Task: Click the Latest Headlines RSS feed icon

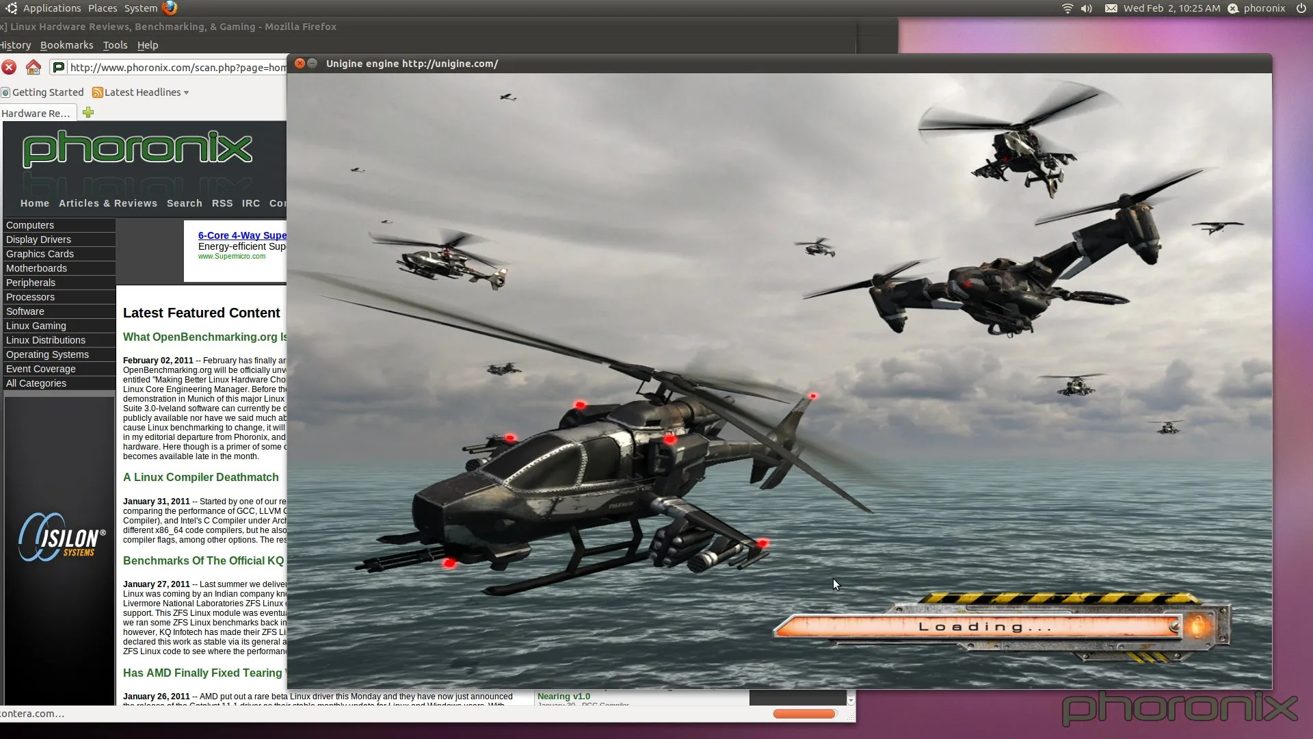Action: pyautogui.click(x=98, y=92)
